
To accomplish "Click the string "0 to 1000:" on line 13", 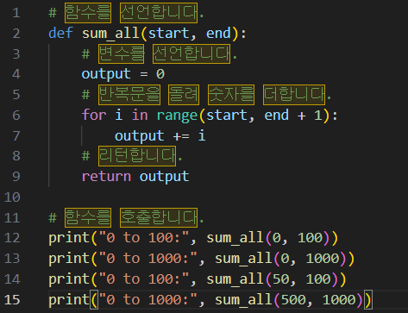I will (148, 259).
